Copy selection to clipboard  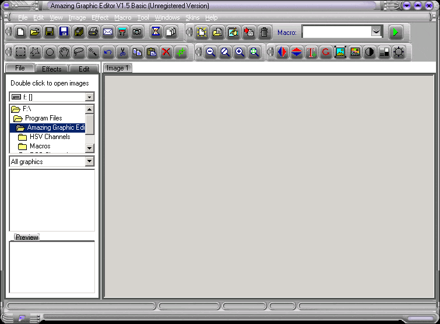coord(137,52)
